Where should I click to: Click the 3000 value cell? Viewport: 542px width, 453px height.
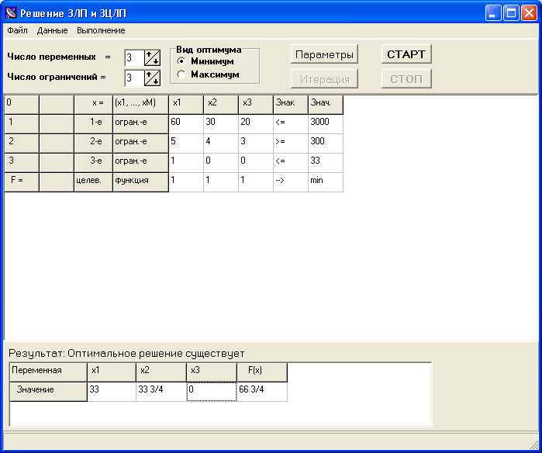[326, 124]
